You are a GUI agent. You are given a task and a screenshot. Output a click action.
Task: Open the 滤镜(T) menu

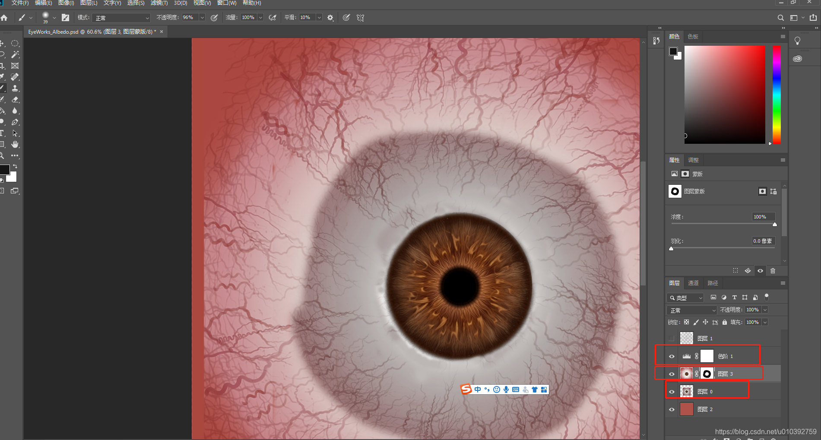pyautogui.click(x=159, y=3)
